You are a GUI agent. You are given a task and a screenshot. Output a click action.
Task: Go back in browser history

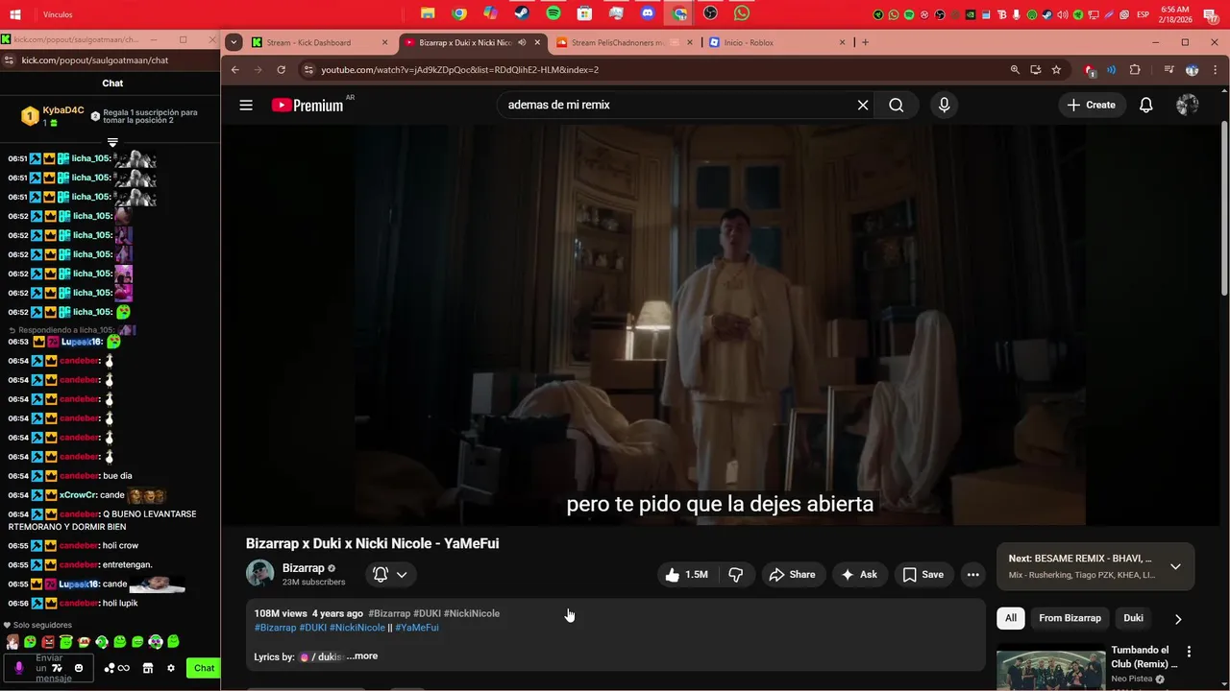point(235,70)
